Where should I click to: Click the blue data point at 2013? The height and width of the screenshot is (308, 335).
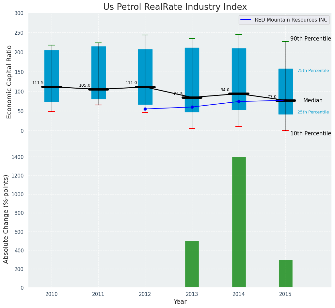(192, 107)
